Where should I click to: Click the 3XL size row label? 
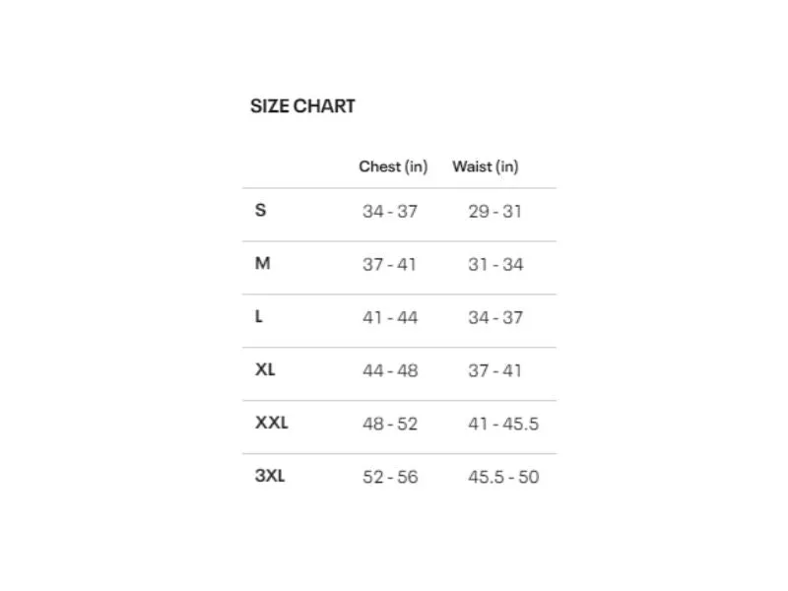pos(270,476)
